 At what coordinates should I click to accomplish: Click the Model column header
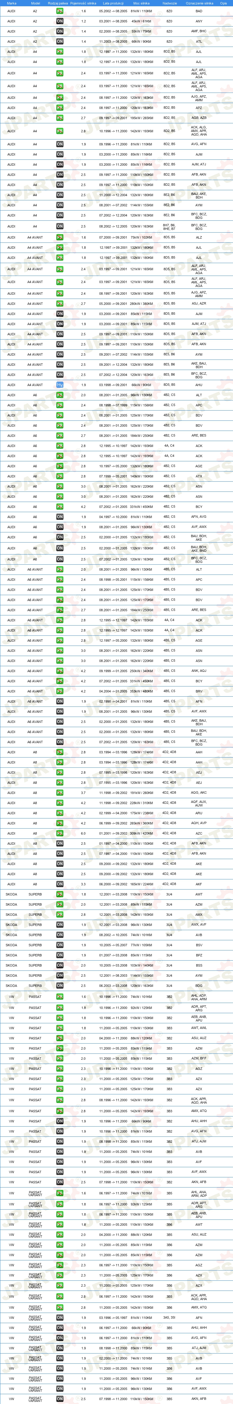(x=35, y=3)
